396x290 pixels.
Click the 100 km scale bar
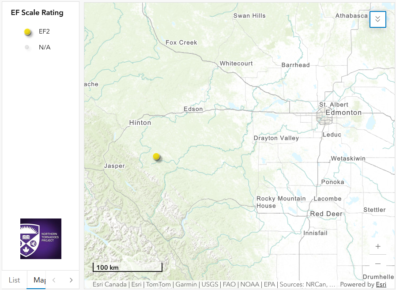coord(128,267)
